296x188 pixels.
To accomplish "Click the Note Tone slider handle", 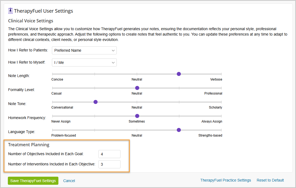I will click(x=95, y=102).
